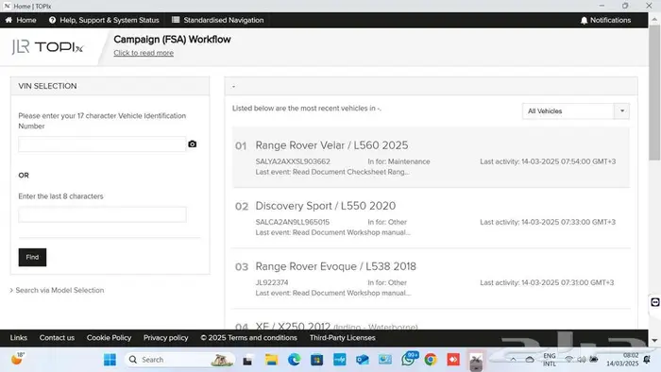
Task: Click battery tray icon
Action: point(594,360)
